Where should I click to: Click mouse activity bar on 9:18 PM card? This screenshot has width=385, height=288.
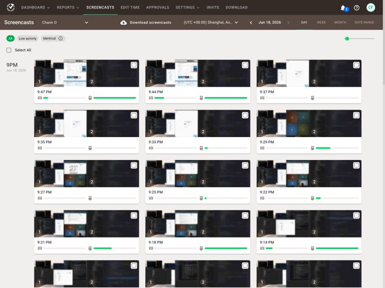coord(226,248)
